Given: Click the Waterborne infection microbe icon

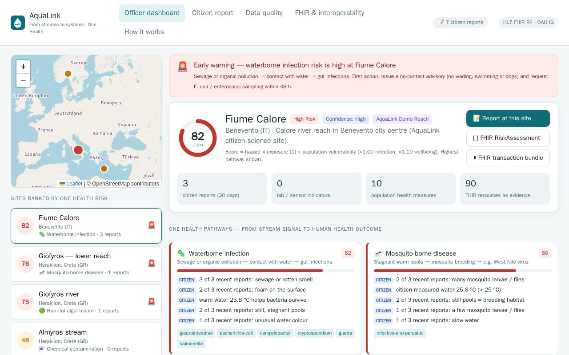Looking at the screenshot, I should coord(181,253).
